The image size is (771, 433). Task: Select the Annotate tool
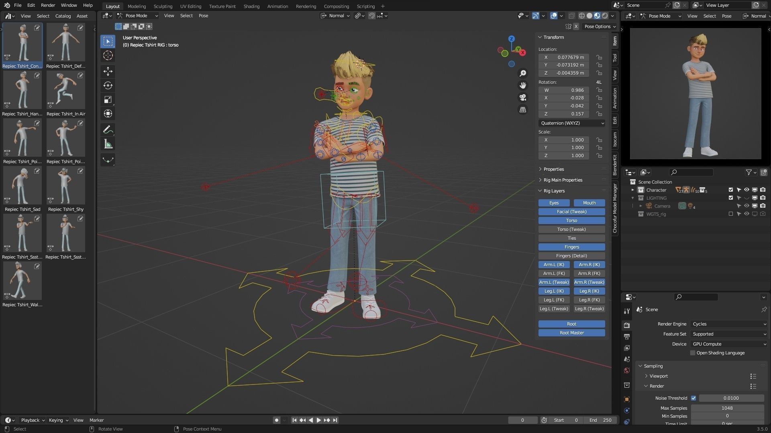[108, 130]
